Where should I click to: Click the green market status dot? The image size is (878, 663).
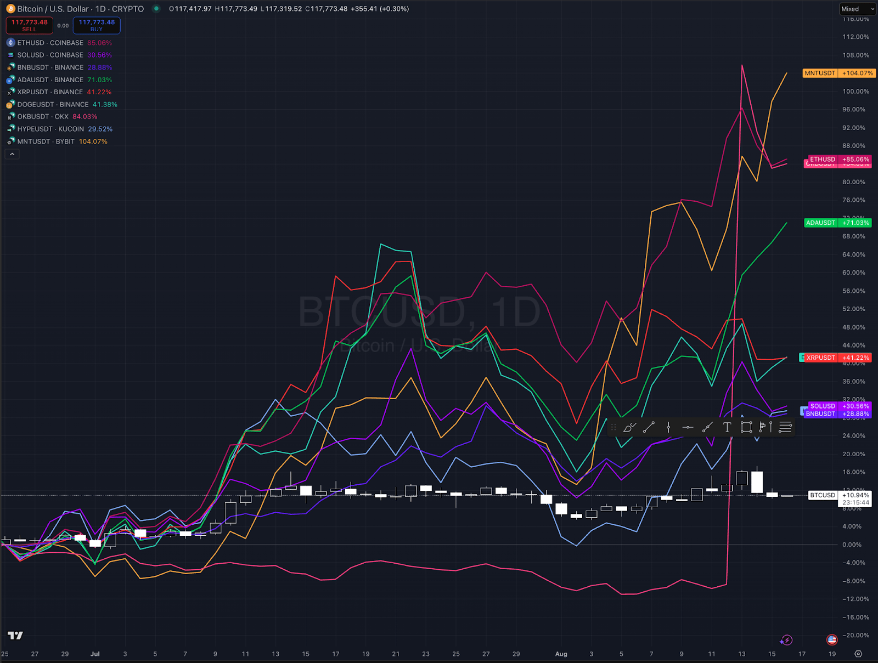point(156,9)
